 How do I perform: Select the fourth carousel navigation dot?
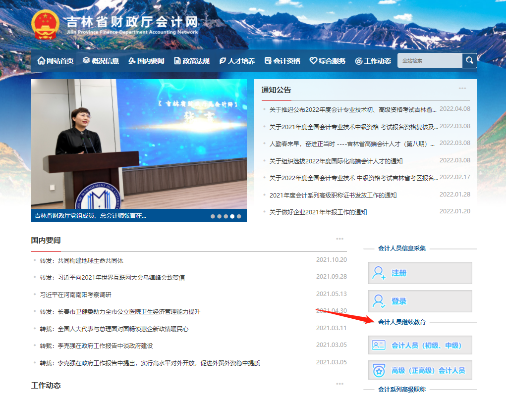232,216
